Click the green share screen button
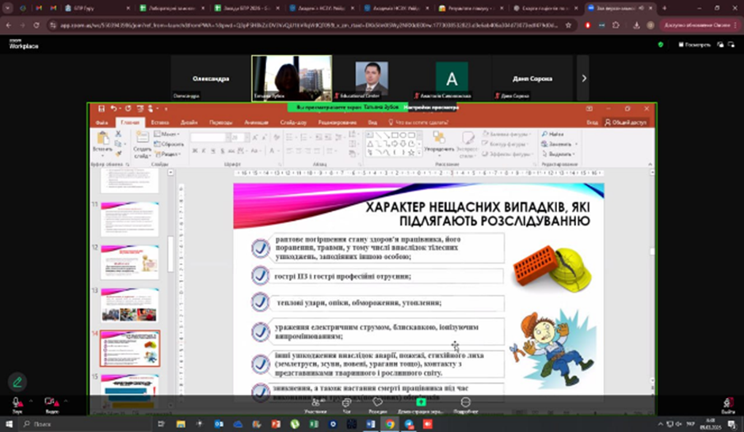Image resolution: width=744 pixels, height=432 pixels. (x=421, y=404)
